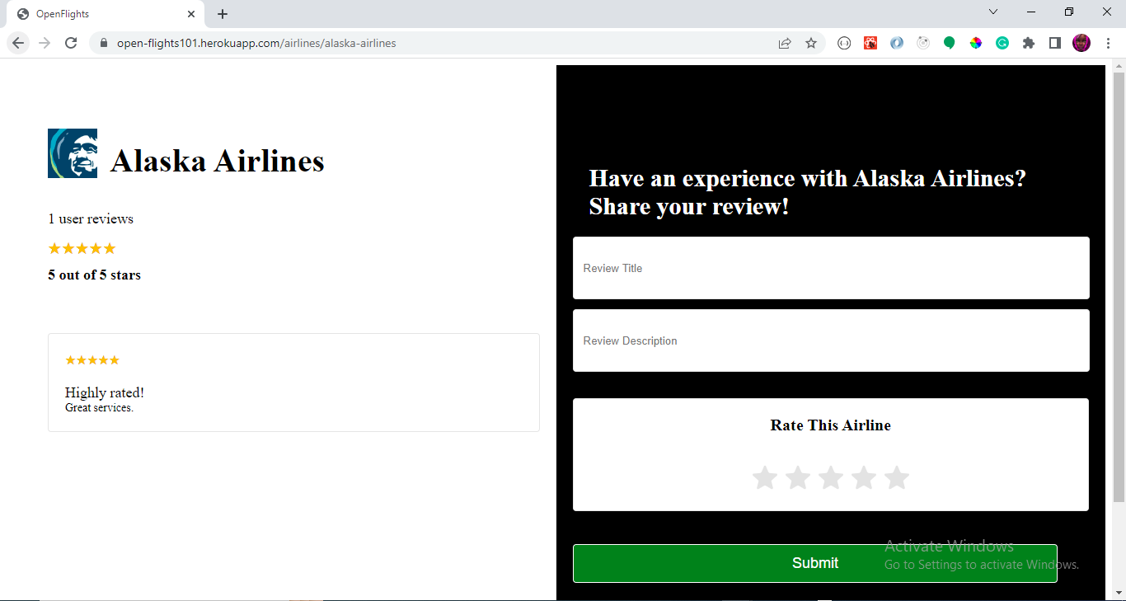The image size is (1126, 601).
Task: Give five stars using the last rating star
Action: [x=897, y=477]
